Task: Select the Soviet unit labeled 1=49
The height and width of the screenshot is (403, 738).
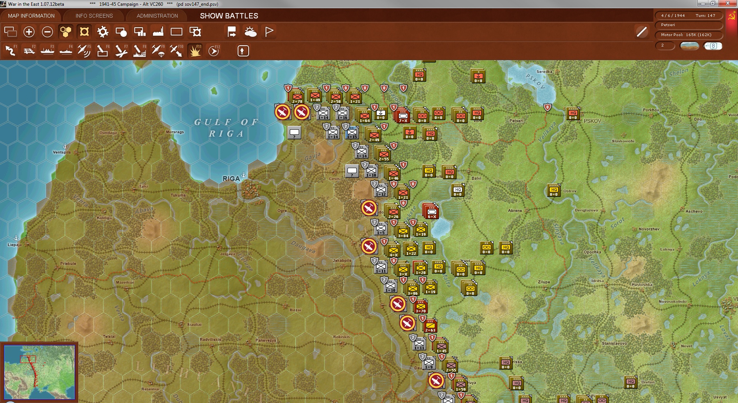Action: 315,95
